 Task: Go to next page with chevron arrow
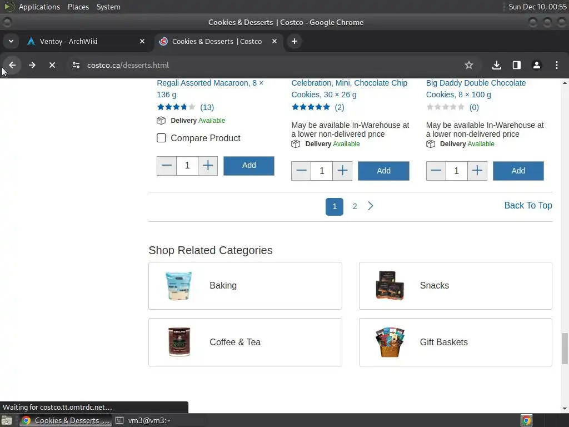[x=371, y=206]
